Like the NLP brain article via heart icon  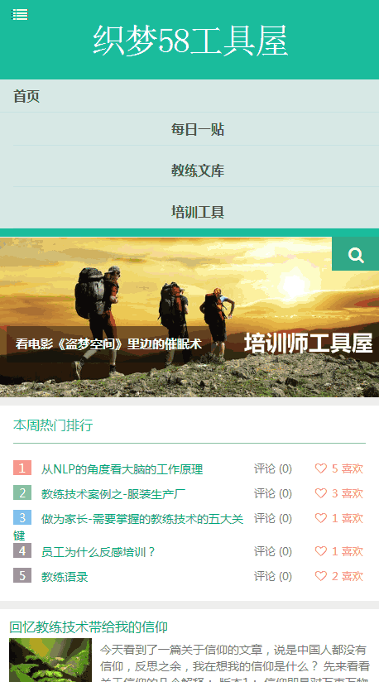coord(321,468)
